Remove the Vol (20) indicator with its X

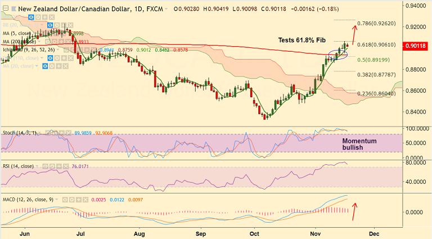click(x=52, y=17)
